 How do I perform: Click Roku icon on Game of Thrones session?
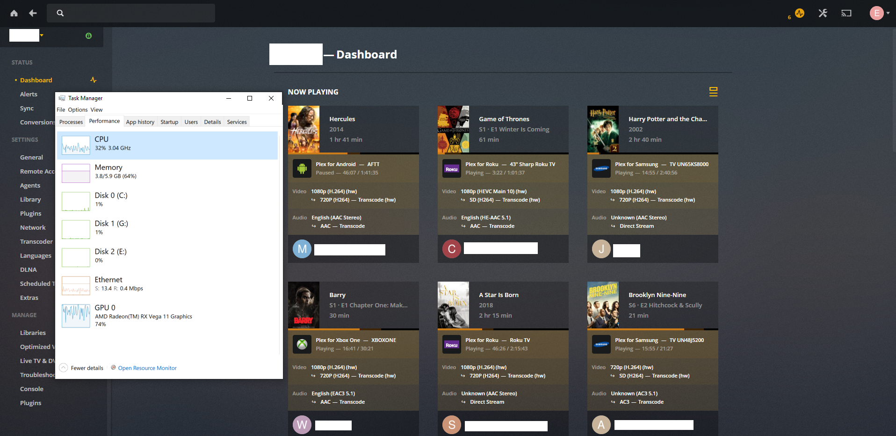(x=452, y=168)
